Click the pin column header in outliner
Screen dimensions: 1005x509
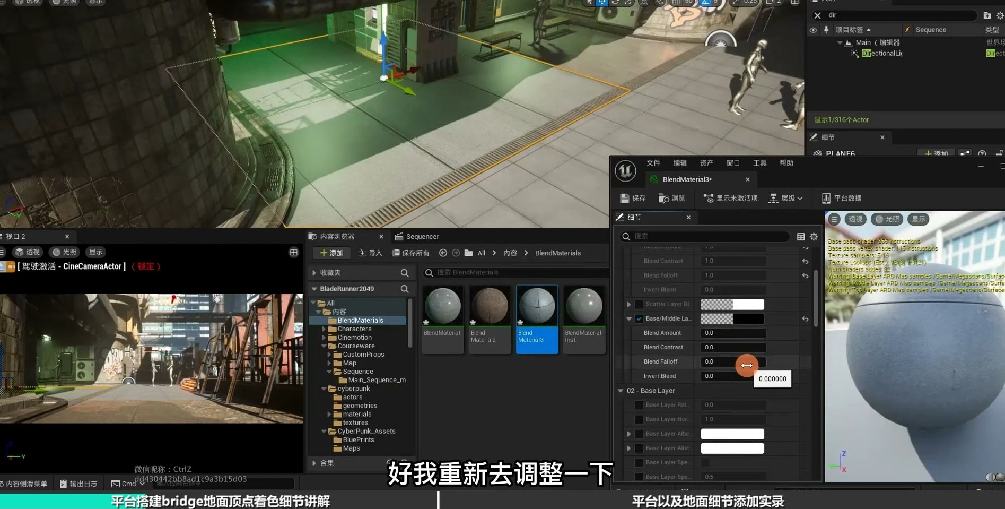(x=826, y=30)
